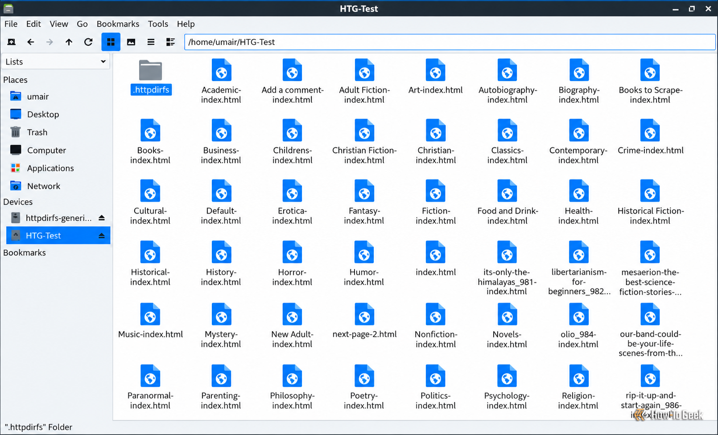Switch to icon view mode
718x435 pixels.
(x=111, y=42)
